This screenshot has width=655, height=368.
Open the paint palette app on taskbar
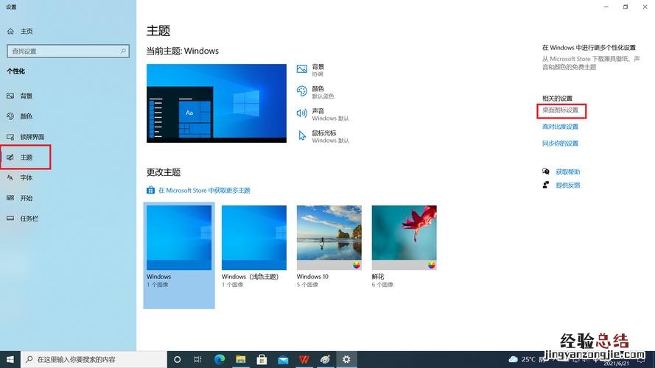coord(326,359)
